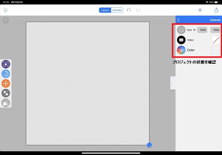
Task: Undo the last action
Action: pyautogui.click(x=128, y=10)
